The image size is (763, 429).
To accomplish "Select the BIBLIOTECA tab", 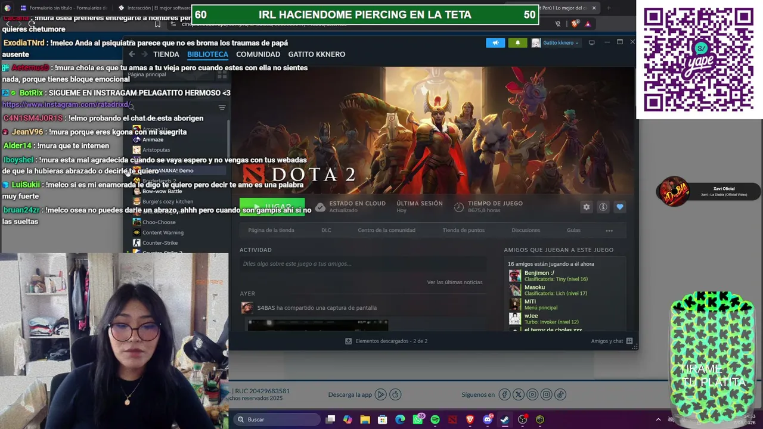I will (207, 54).
